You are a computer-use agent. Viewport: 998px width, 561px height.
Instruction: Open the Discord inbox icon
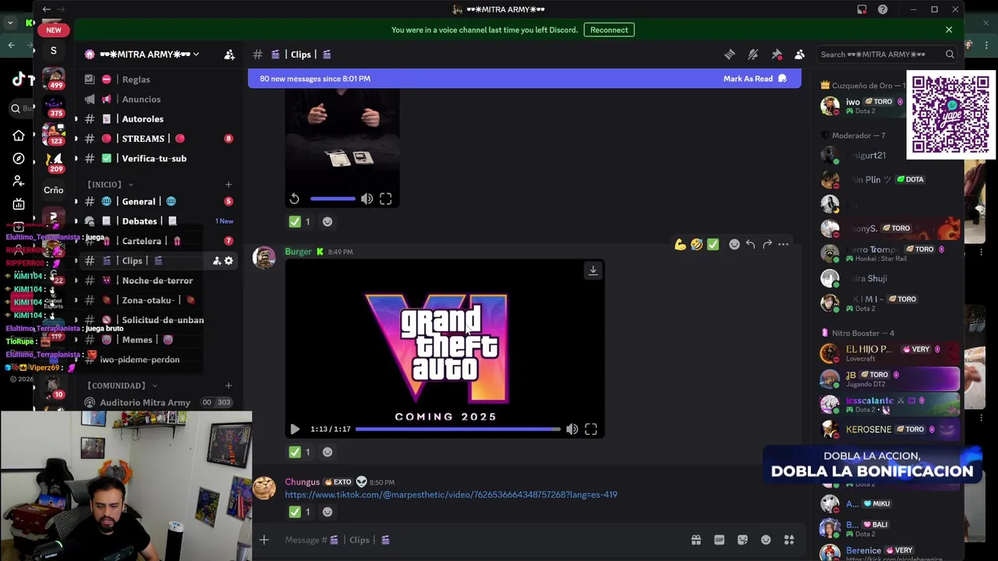click(x=862, y=9)
